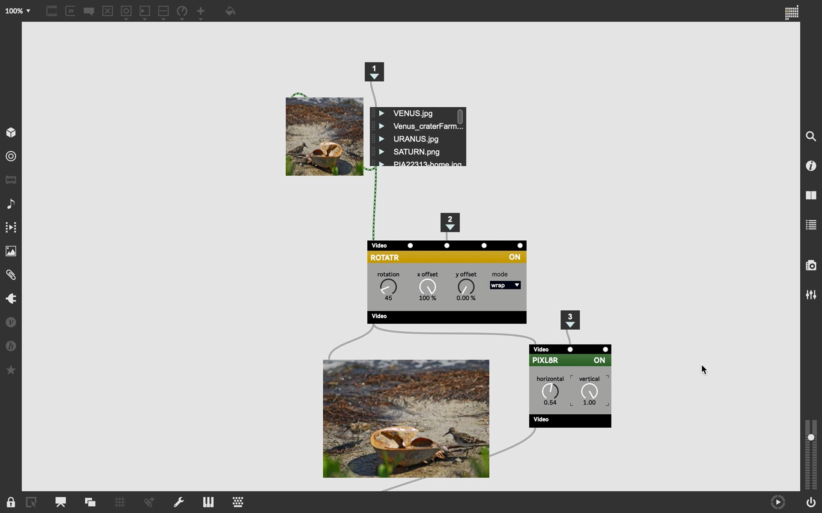Click the audio volume slider knob
The image size is (822, 513).
(x=811, y=437)
